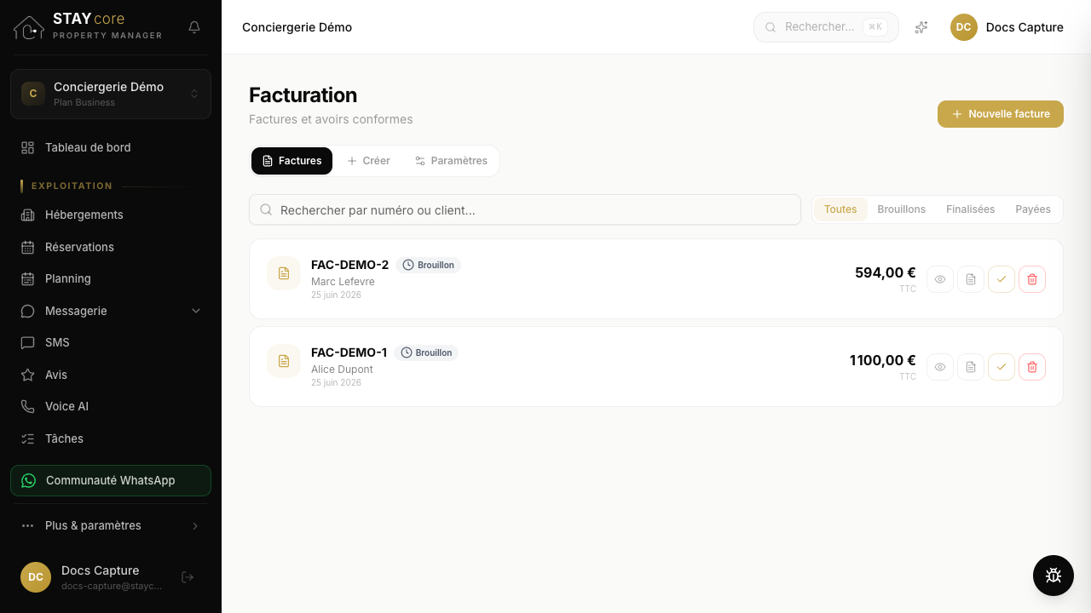Open Communauté WhatsApp
This screenshot has height=613, width=1091.
pos(111,480)
